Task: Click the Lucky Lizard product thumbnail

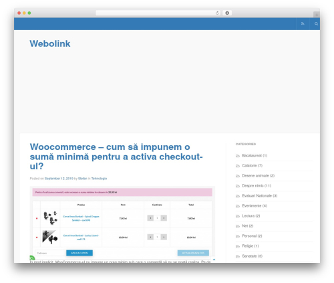Action: (50, 237)
